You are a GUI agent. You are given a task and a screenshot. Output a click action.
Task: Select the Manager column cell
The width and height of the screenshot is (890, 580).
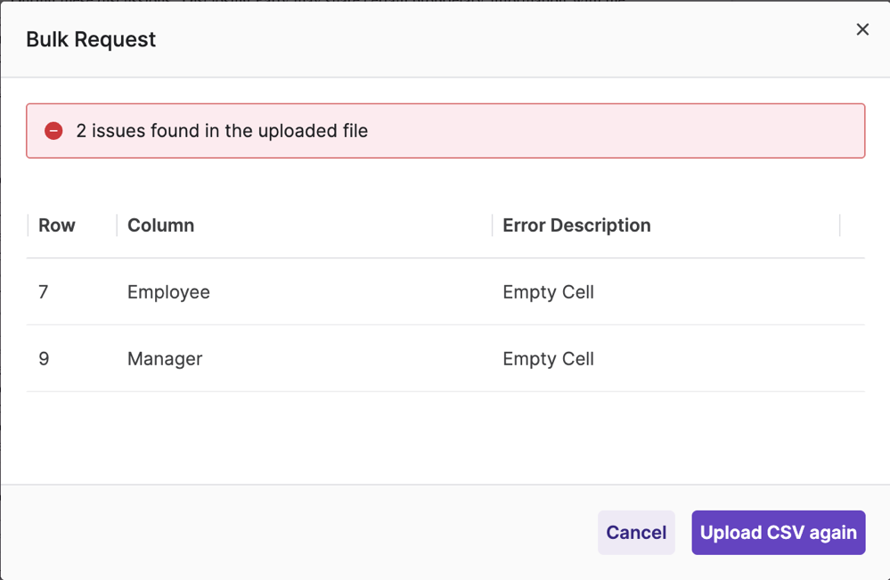(165, 359)
